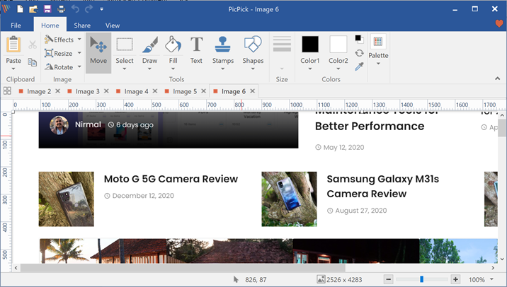Open the line Size selector
This screenshot has height=287, width=507.
(x=282, y=53)
